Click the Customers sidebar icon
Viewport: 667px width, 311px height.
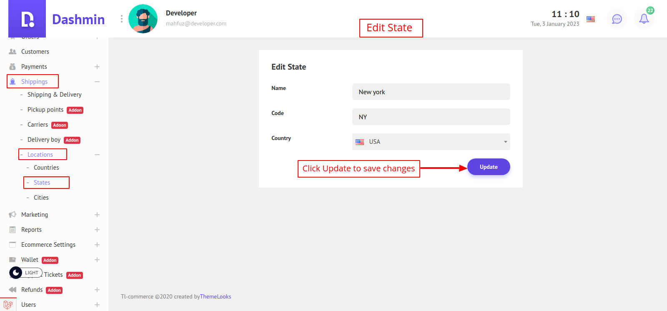coord(13,52)
